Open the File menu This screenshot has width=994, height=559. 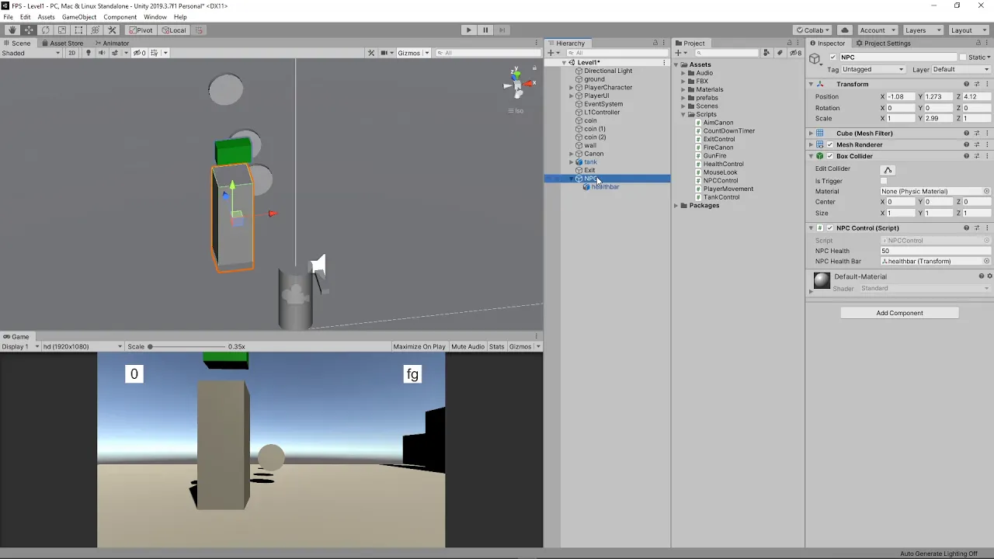coord(8,16)
